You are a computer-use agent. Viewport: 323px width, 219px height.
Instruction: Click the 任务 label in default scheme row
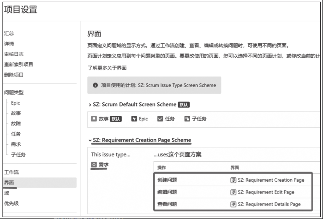pos(170,119)
